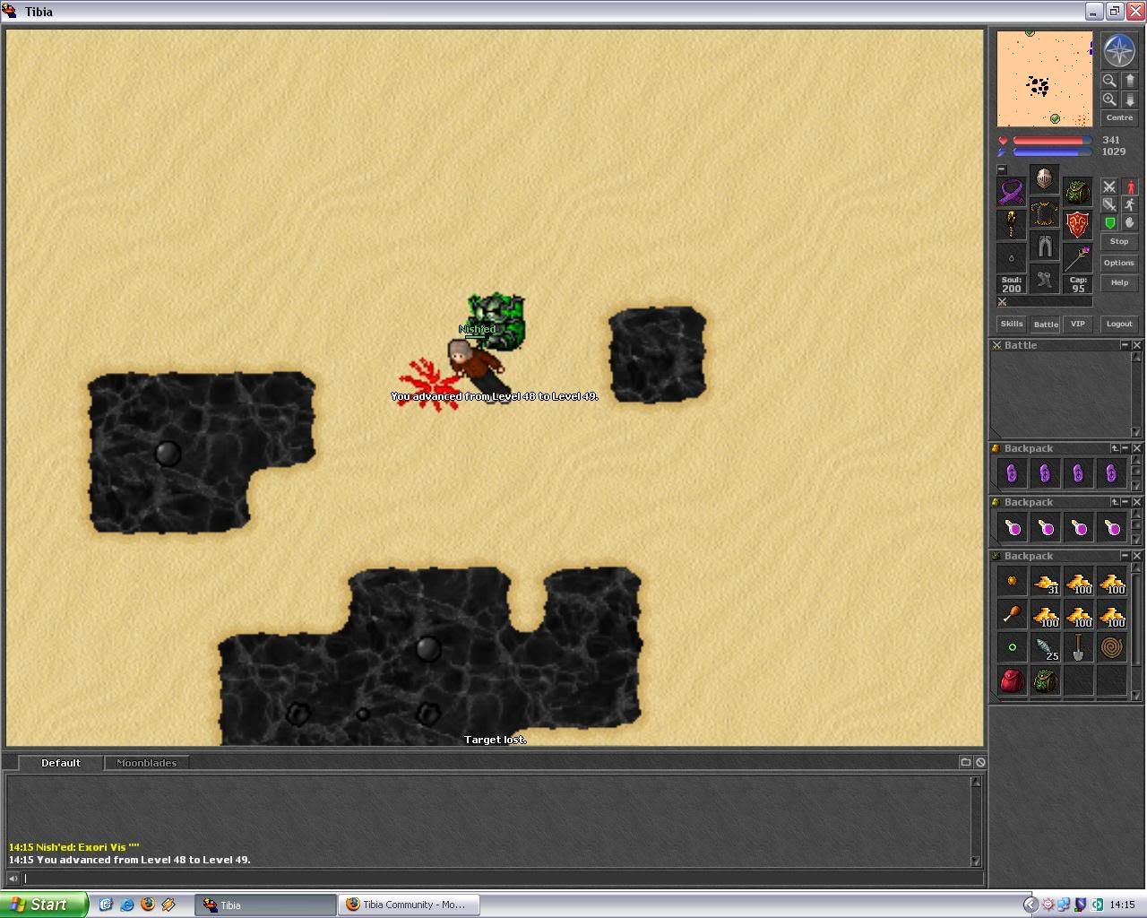Image resolution: width=1147 pixels, height=918 pixels.
Task: Toggle chase opponent mode
Action: coord(1130,204)
